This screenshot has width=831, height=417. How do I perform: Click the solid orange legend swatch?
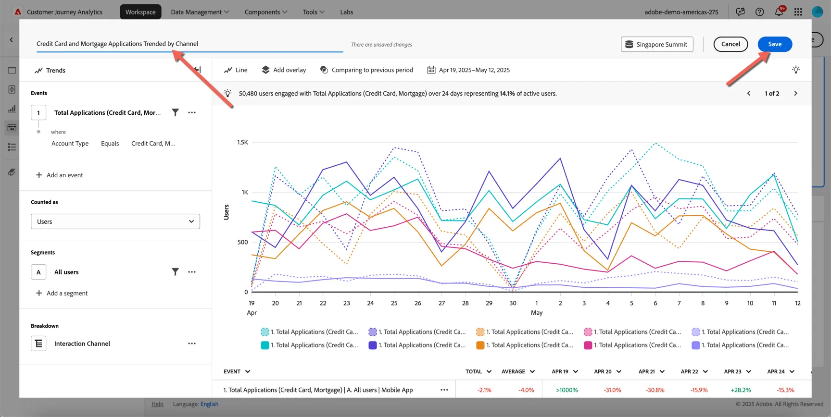pyautogui.click(x=480, y=345)
